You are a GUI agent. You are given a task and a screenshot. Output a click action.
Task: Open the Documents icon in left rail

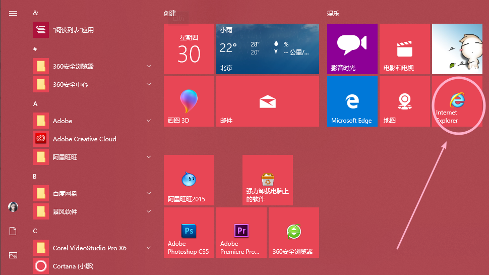pyautogui.click(x=13, y=231)
